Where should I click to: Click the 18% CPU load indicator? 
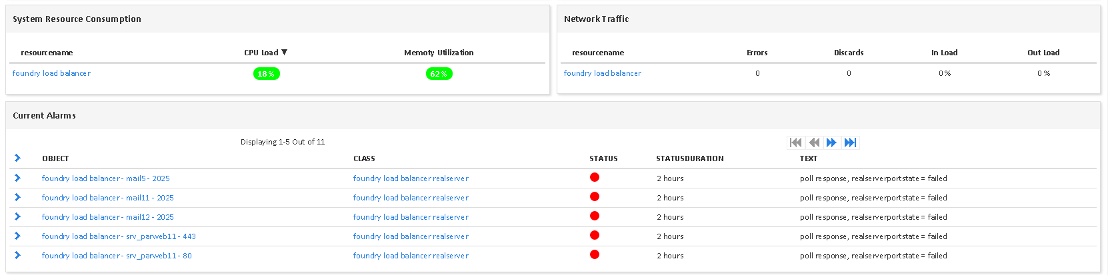[266, 74]
